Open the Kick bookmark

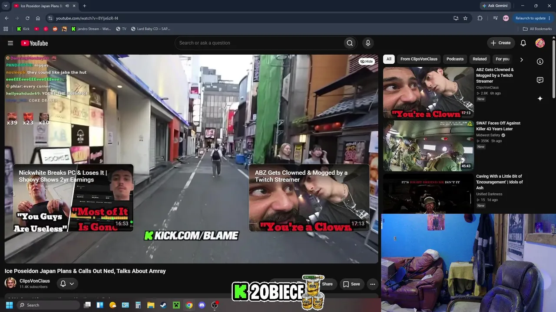pos(23,29)
